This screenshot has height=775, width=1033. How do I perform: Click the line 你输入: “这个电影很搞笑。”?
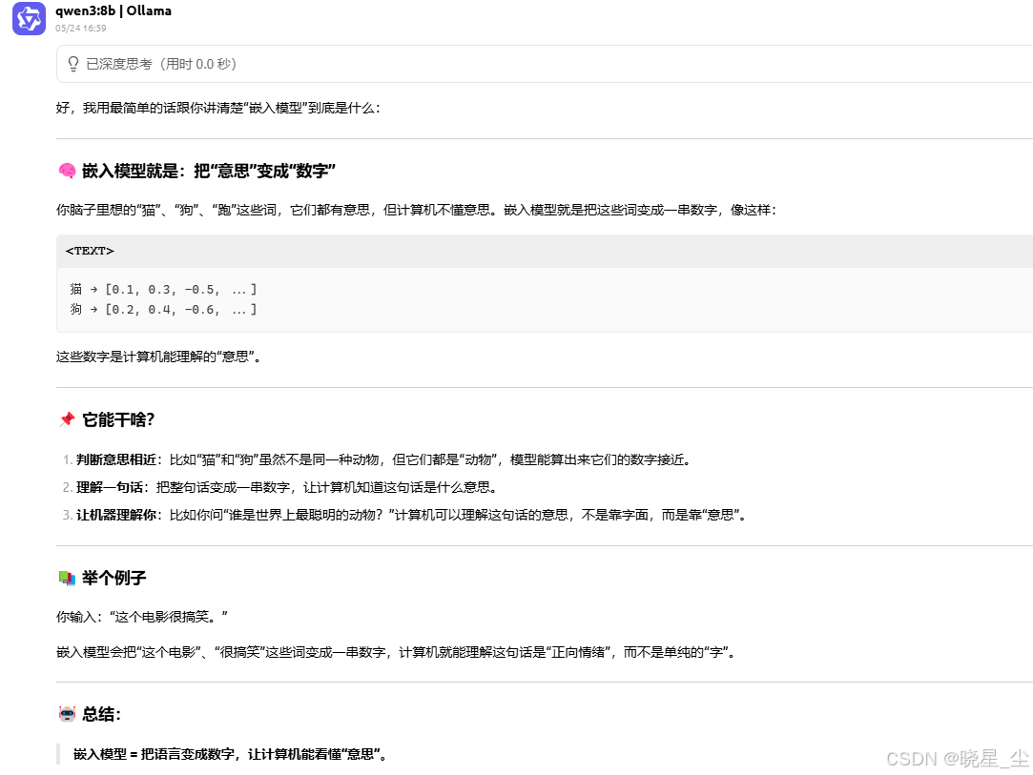[x=141, y=617]
